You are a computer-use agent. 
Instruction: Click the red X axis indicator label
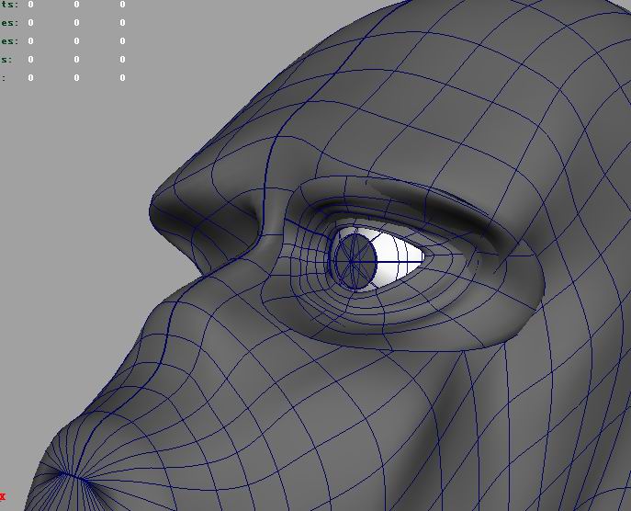[3, 496]
